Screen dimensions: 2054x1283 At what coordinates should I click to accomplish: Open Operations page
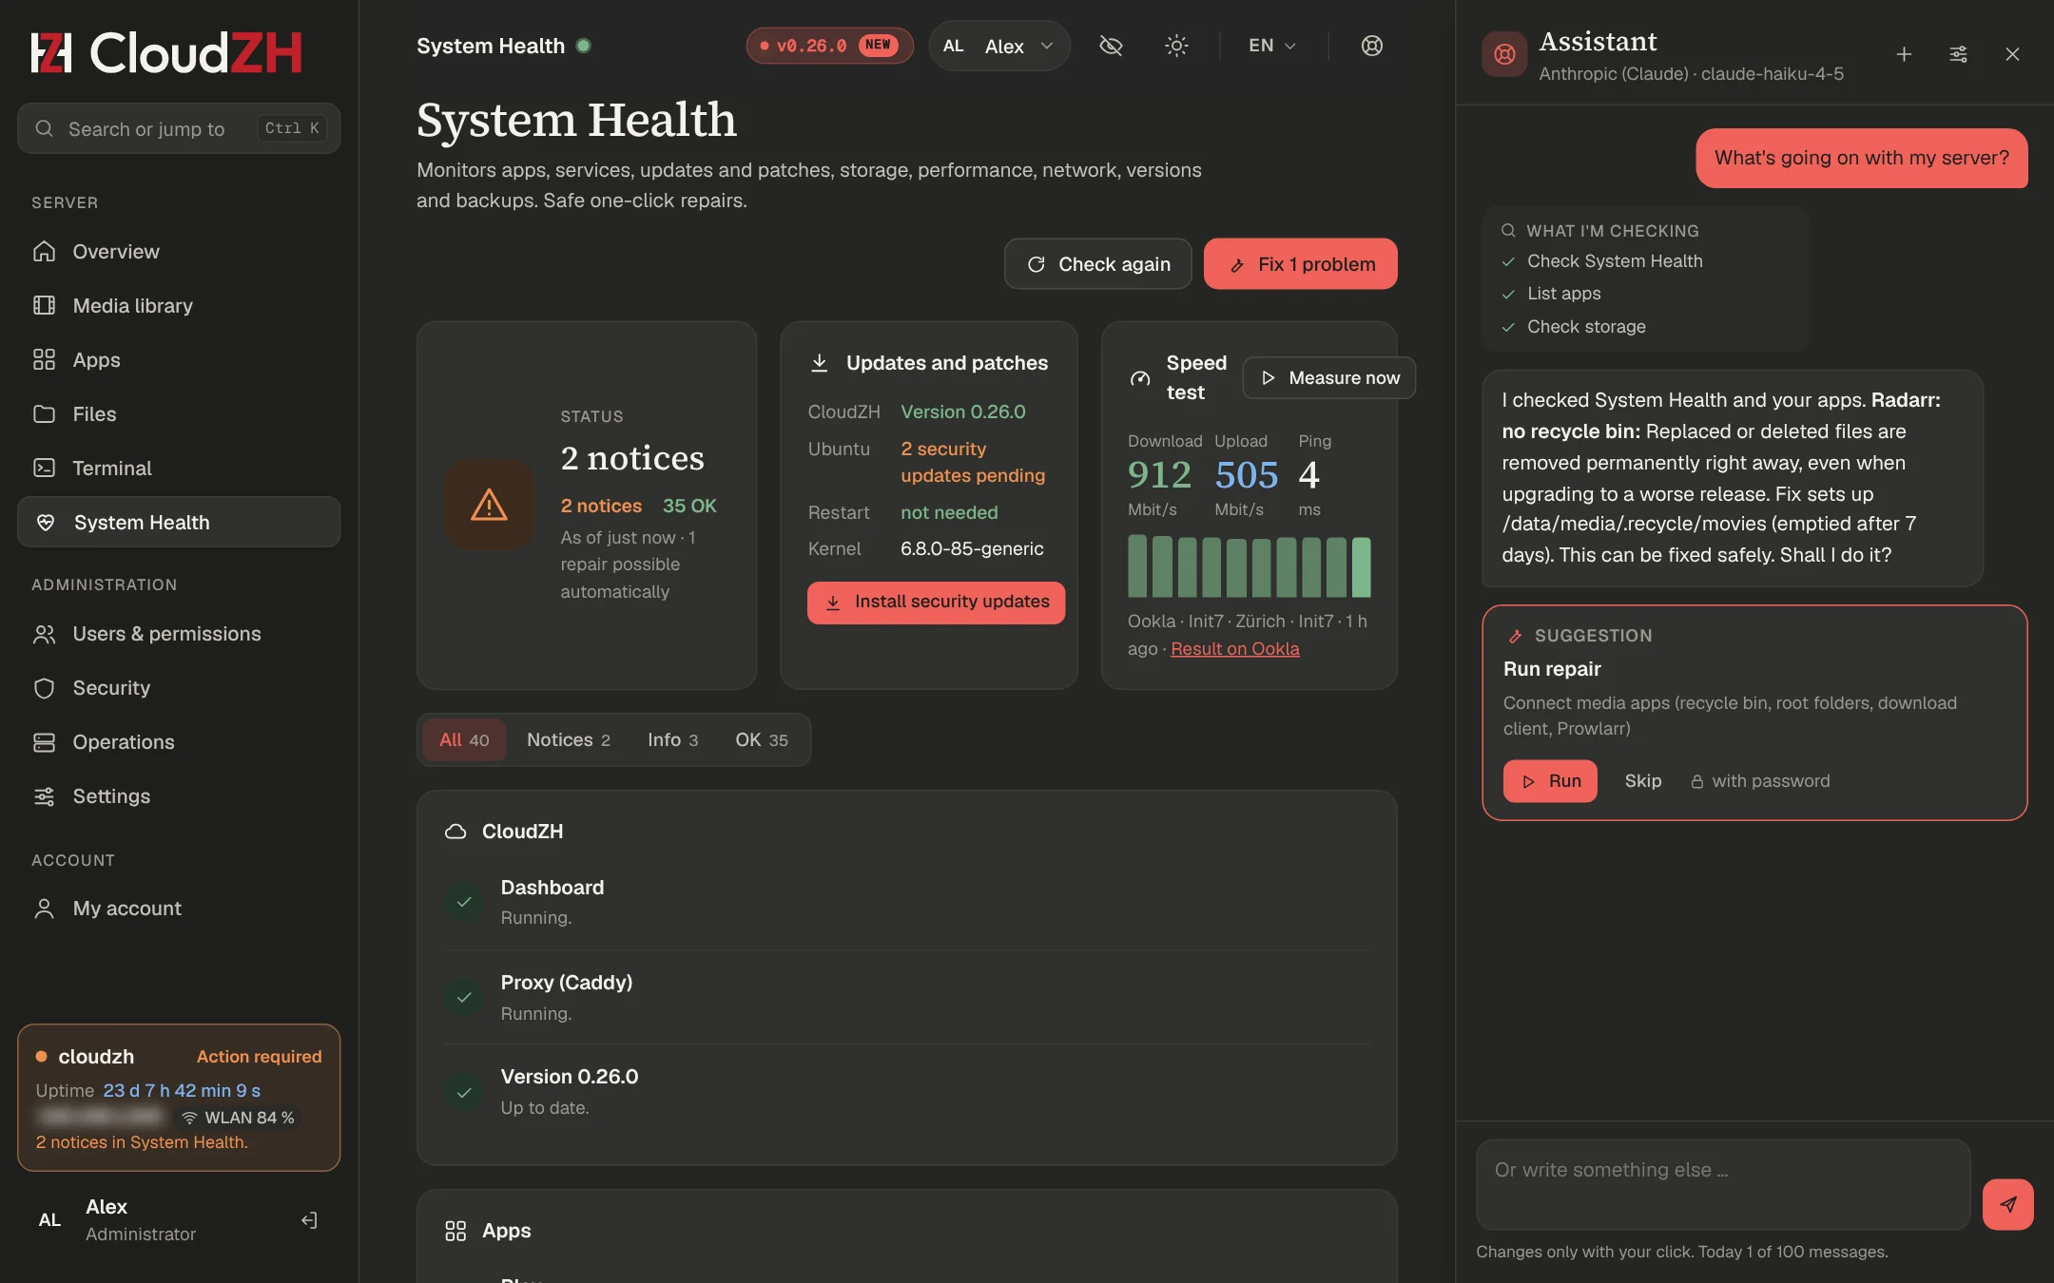[x=179, y=742]
